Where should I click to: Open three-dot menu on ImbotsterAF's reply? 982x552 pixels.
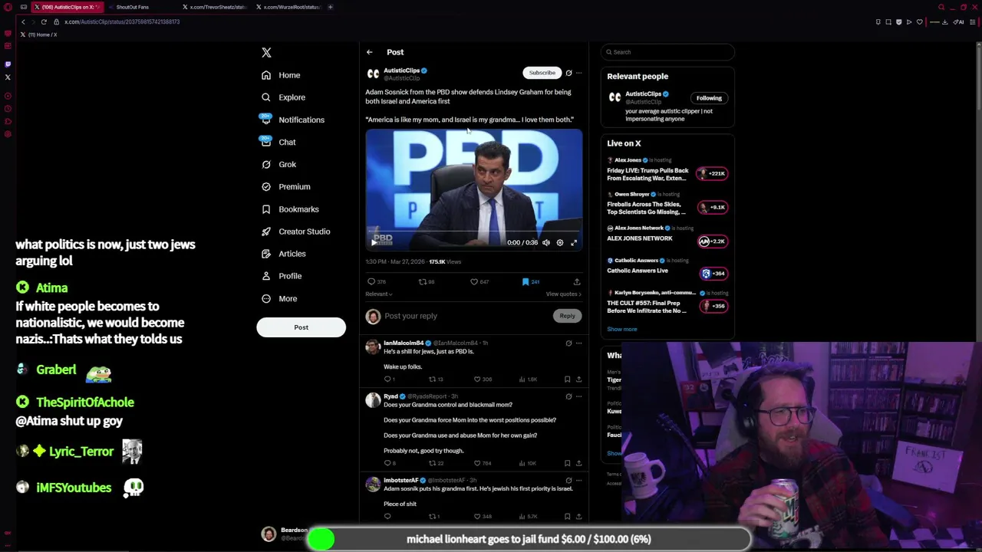579,481
